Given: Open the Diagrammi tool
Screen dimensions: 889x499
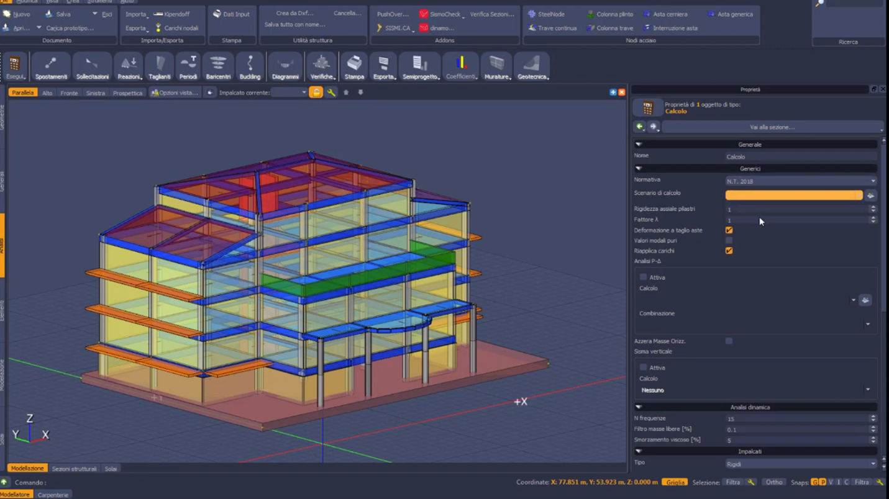Looking at the screenshot, I should coord(285,67).
